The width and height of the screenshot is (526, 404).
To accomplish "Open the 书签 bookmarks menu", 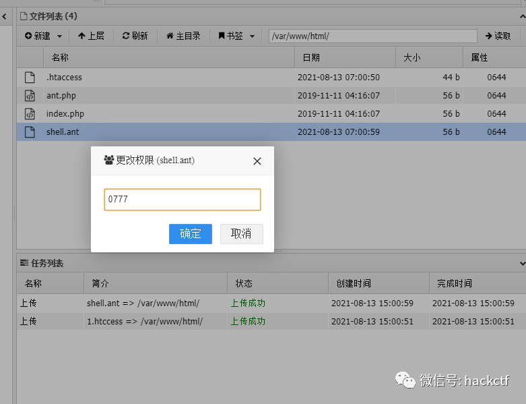I will coord(230,36).
